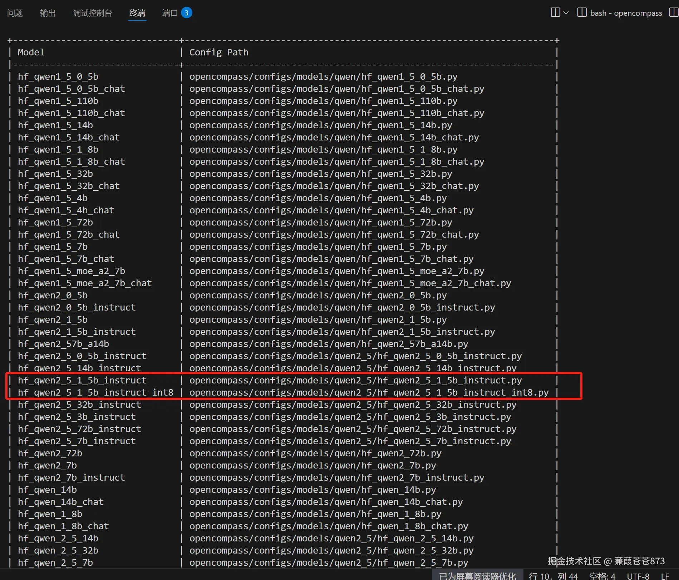Viewport: 679px width, 580px height.
Task: Click model name hf_qwen2_5_3b_instruct
Action: [x=77, y=417]
